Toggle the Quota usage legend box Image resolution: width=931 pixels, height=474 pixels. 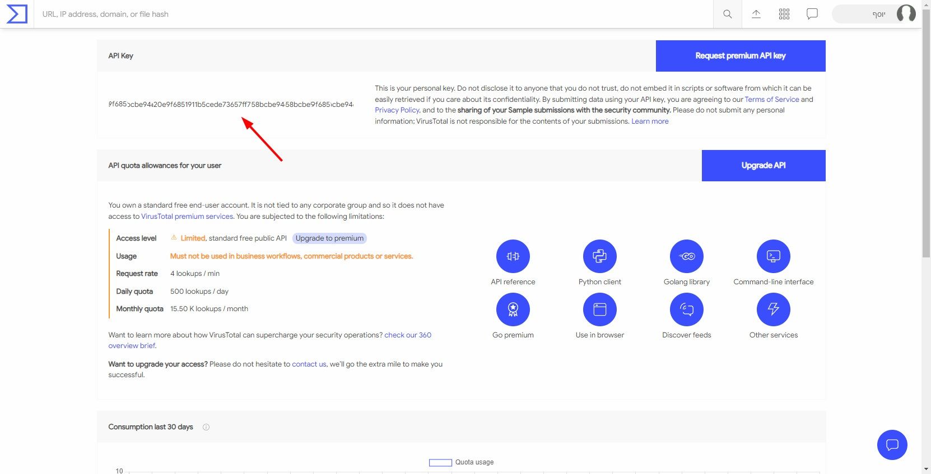coord(440,463)
